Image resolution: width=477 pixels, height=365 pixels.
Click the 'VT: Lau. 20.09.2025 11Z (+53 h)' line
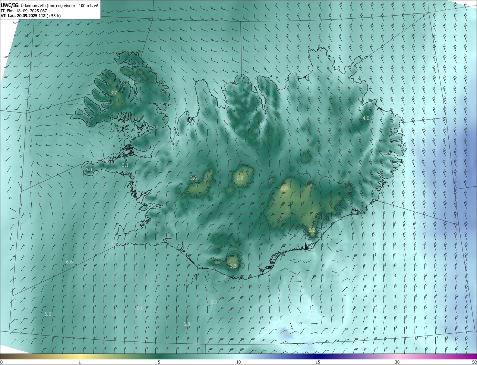coord(31,16)
